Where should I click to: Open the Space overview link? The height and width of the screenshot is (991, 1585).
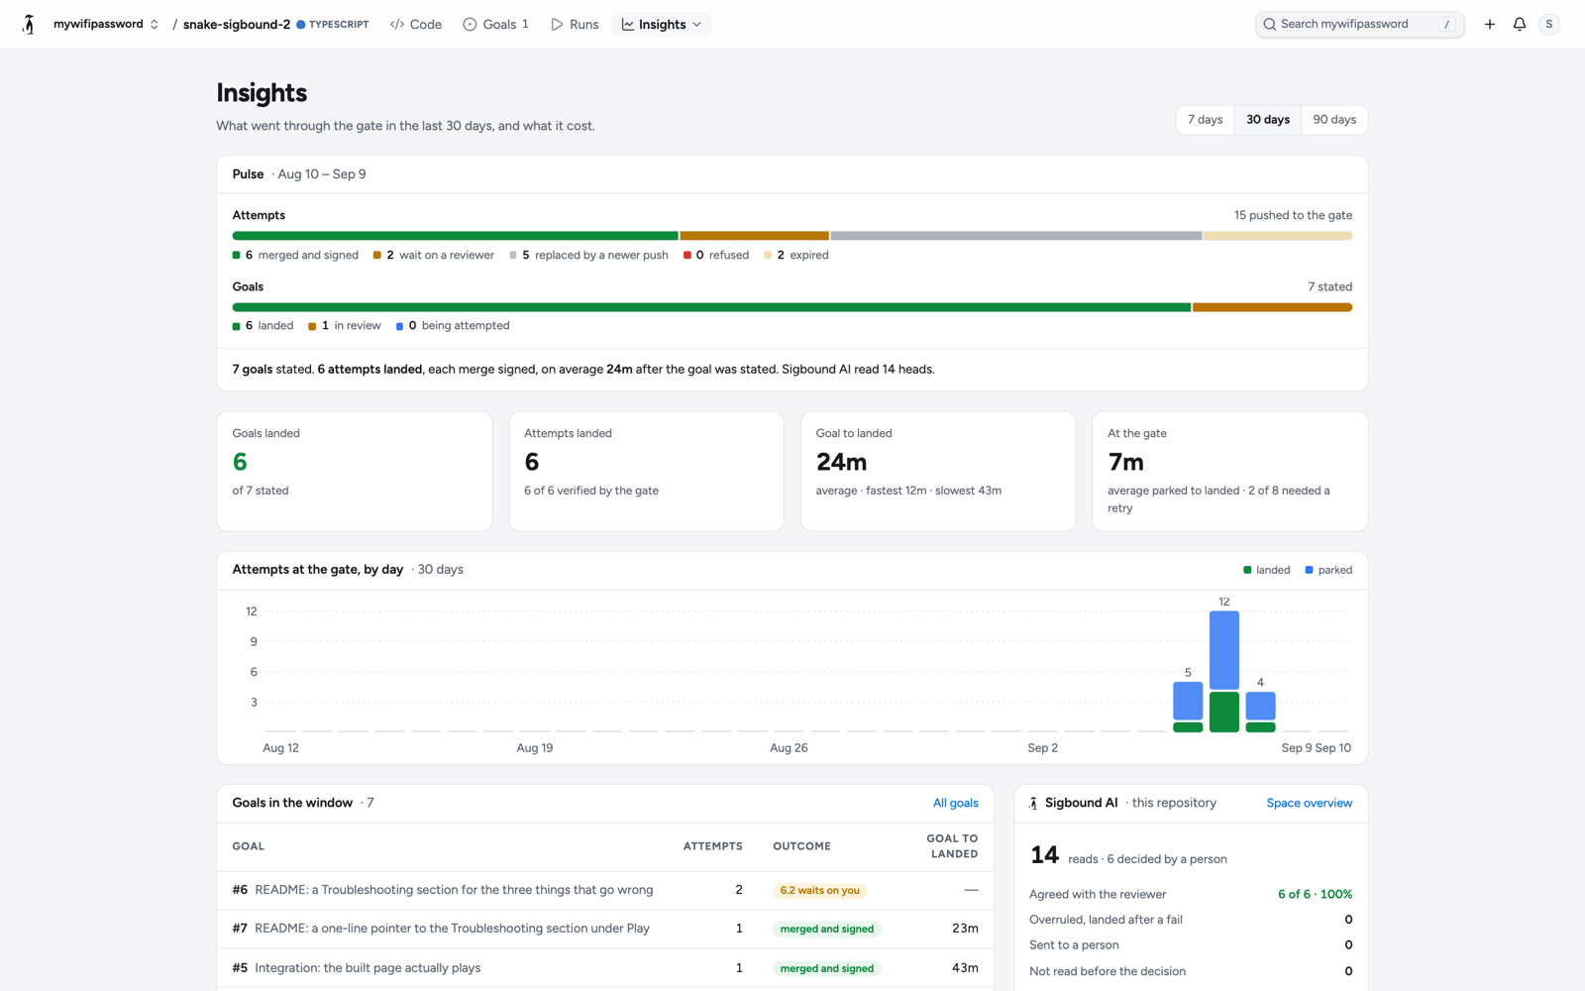(1309, 804)
